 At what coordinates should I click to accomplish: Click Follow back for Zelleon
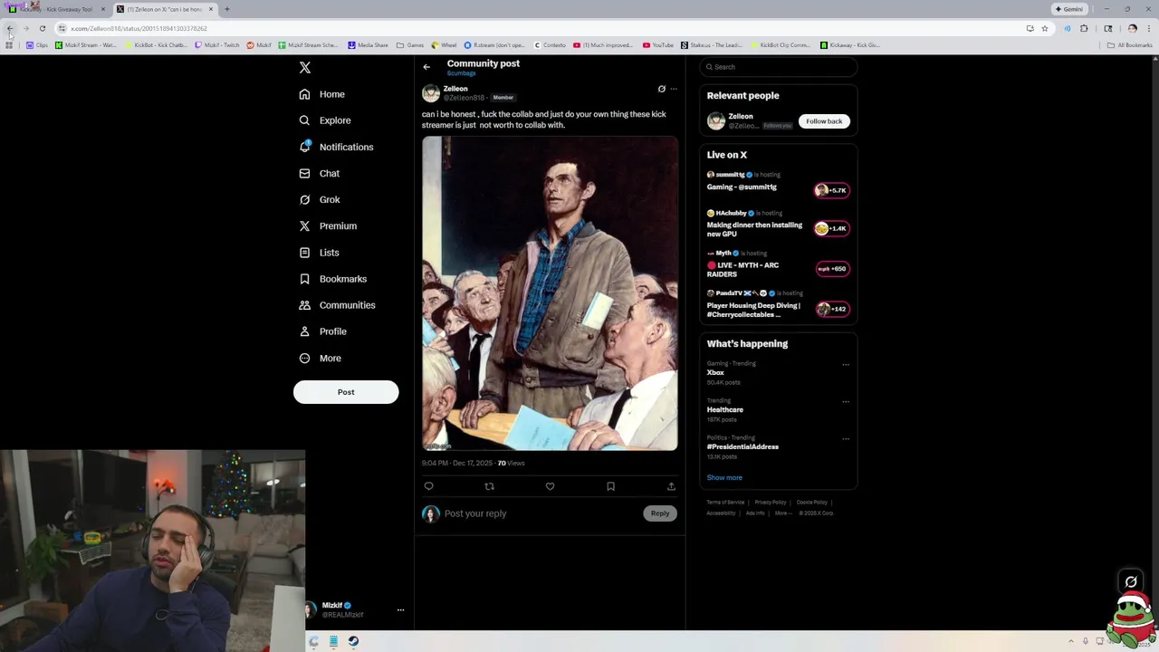point(824,121)
